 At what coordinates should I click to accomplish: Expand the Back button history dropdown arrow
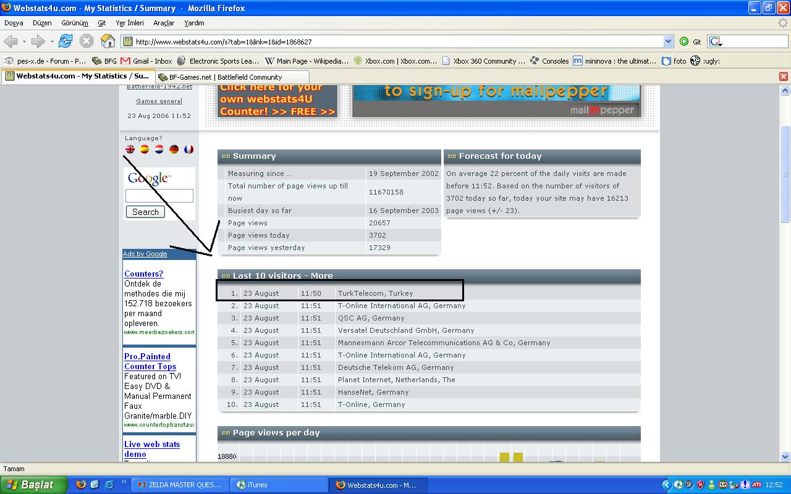[24, 42]
